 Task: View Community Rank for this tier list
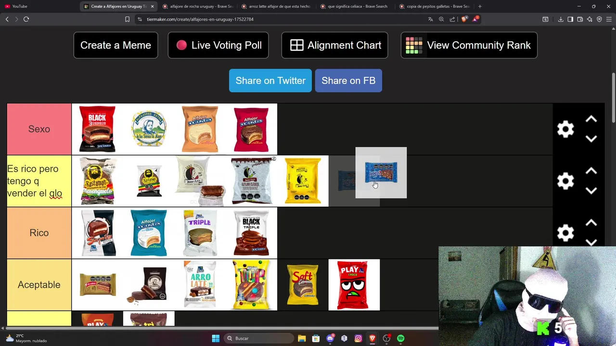469,45
